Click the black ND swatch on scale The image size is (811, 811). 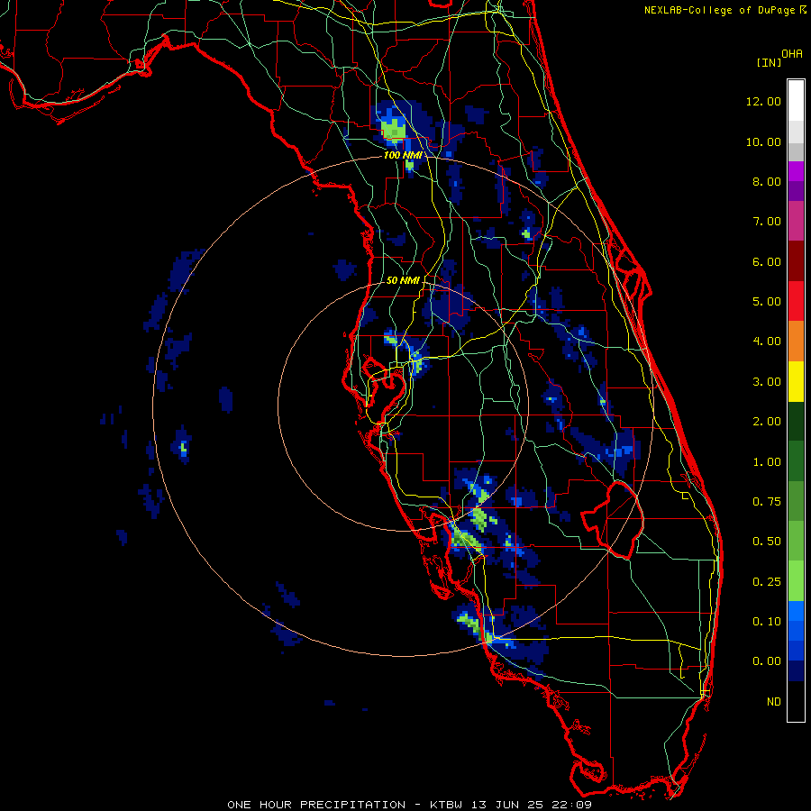click(796, 701)
